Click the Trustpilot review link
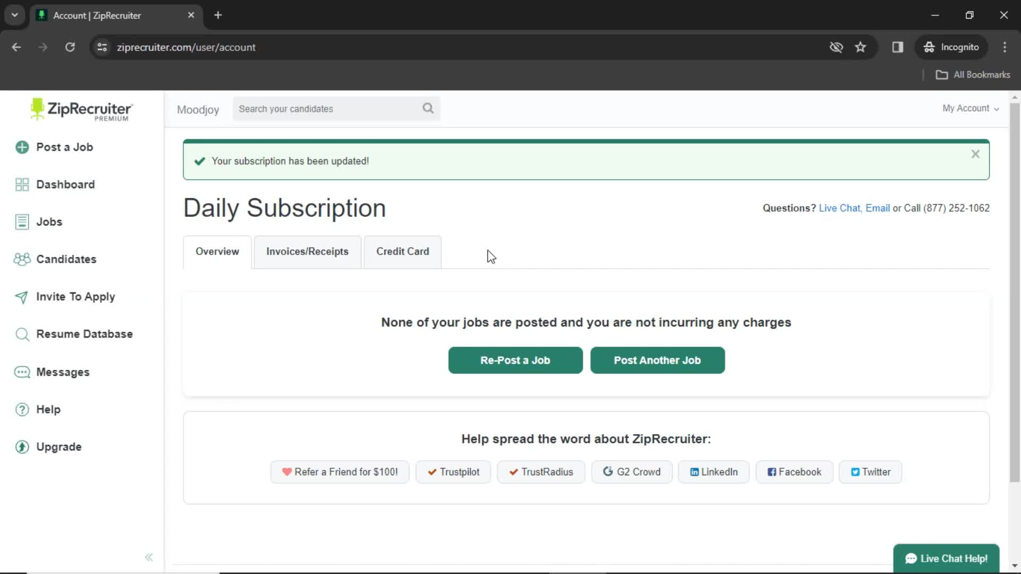The image size is (1021, 574). (453, 471)
